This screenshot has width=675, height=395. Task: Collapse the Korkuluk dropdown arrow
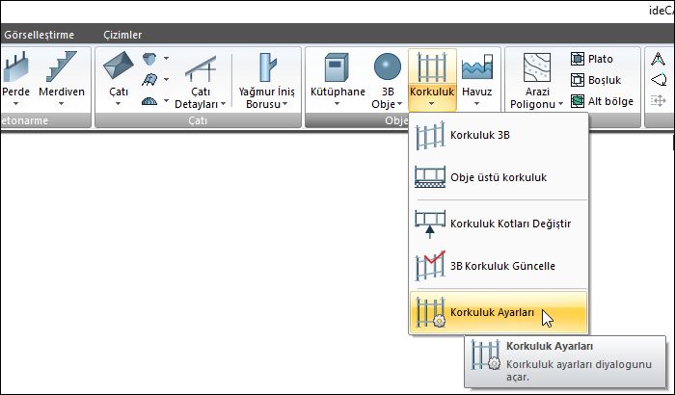point(431,104)
